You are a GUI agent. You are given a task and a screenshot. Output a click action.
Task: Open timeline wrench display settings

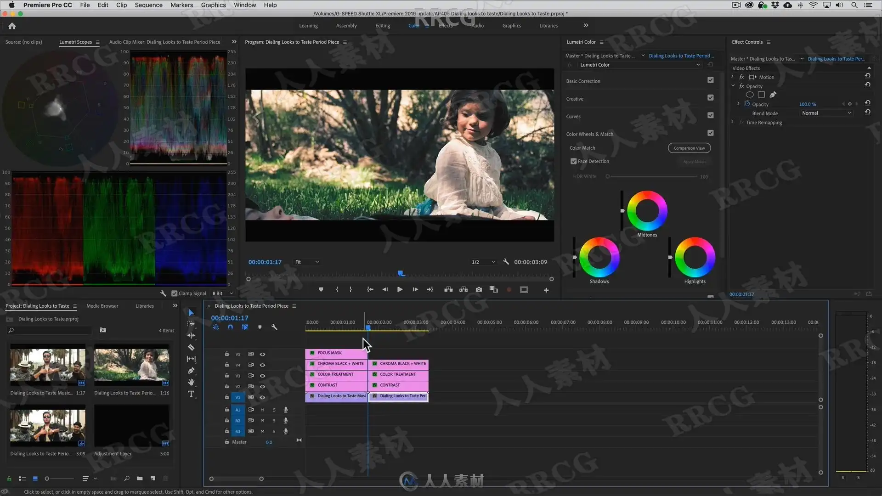(274, 327)
